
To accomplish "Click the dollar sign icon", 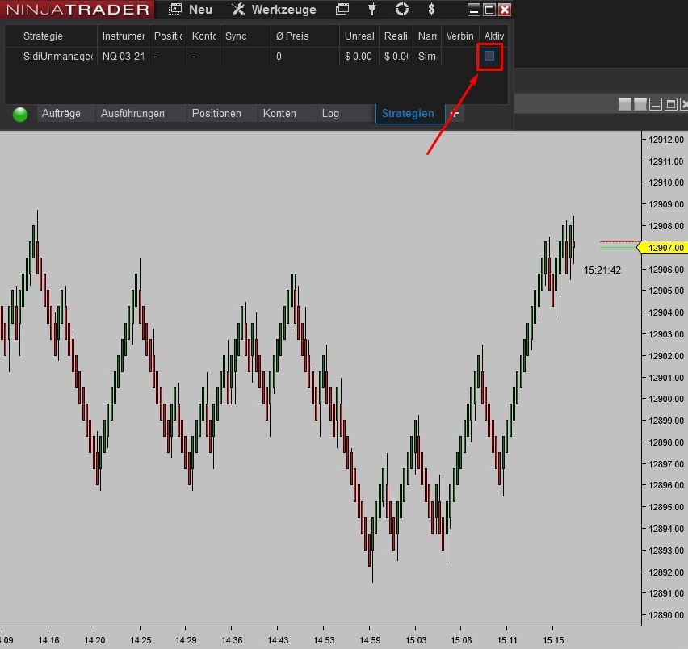I will pyautogui.click(x=432, y=10).
